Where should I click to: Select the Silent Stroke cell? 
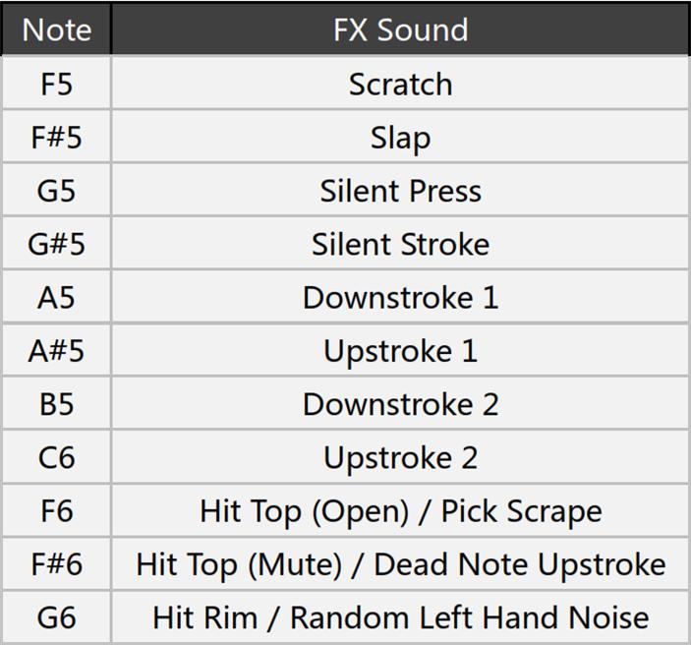pos(400,243)
